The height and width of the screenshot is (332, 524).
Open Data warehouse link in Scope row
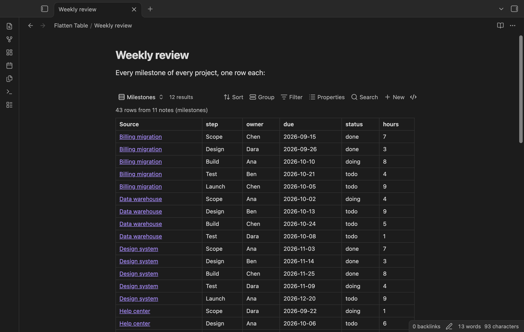(x=141, y=199)
